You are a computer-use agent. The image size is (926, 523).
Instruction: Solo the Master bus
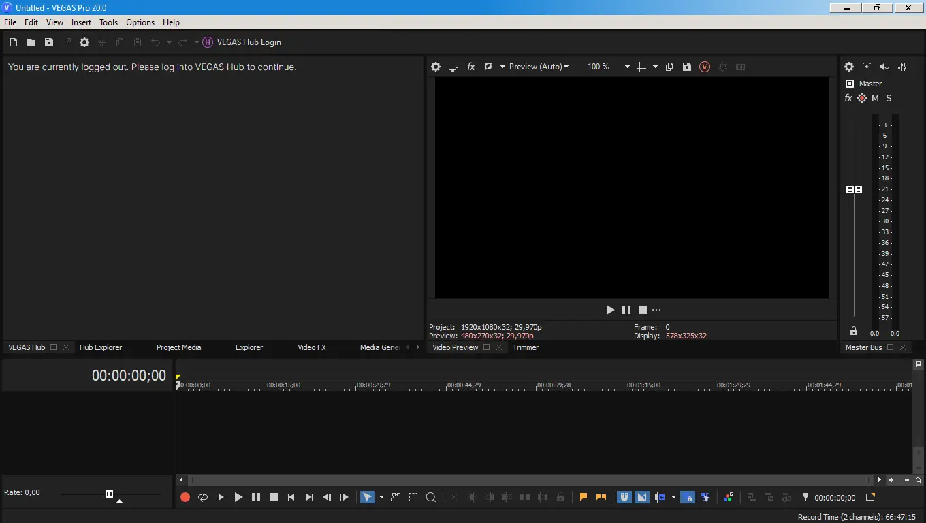pos(889,98)
